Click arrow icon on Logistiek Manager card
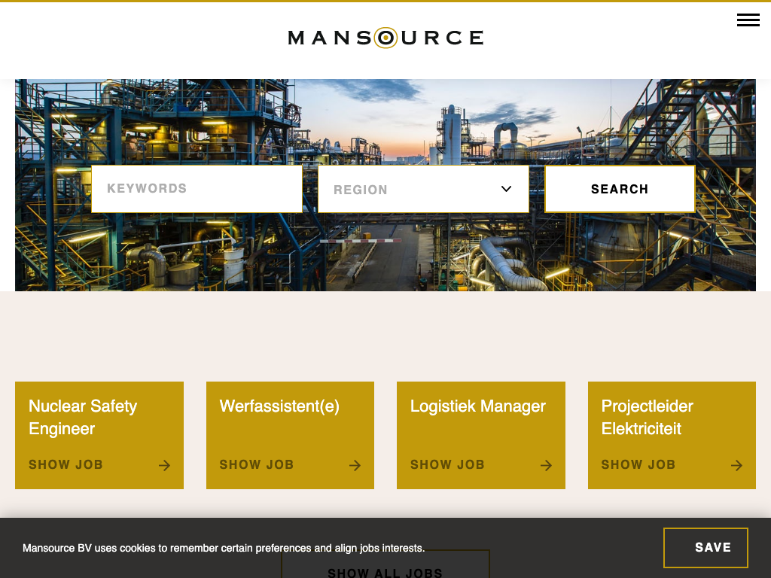Screen dimensions: 771x578 tap(546, 465)
